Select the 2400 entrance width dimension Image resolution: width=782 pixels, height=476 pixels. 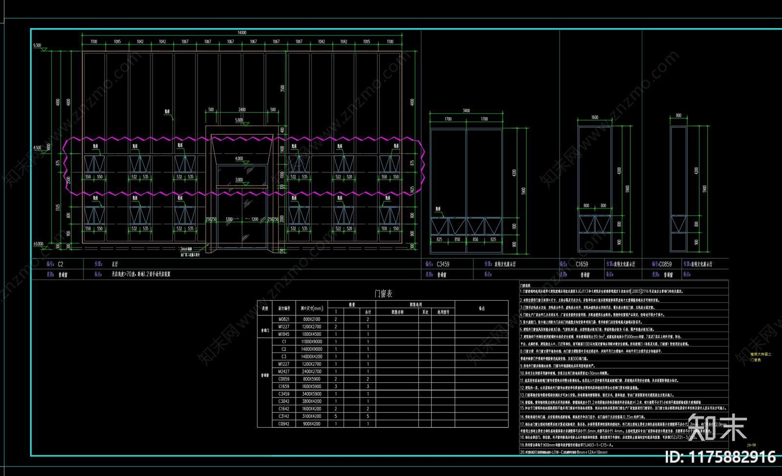[x=242, y=110]
